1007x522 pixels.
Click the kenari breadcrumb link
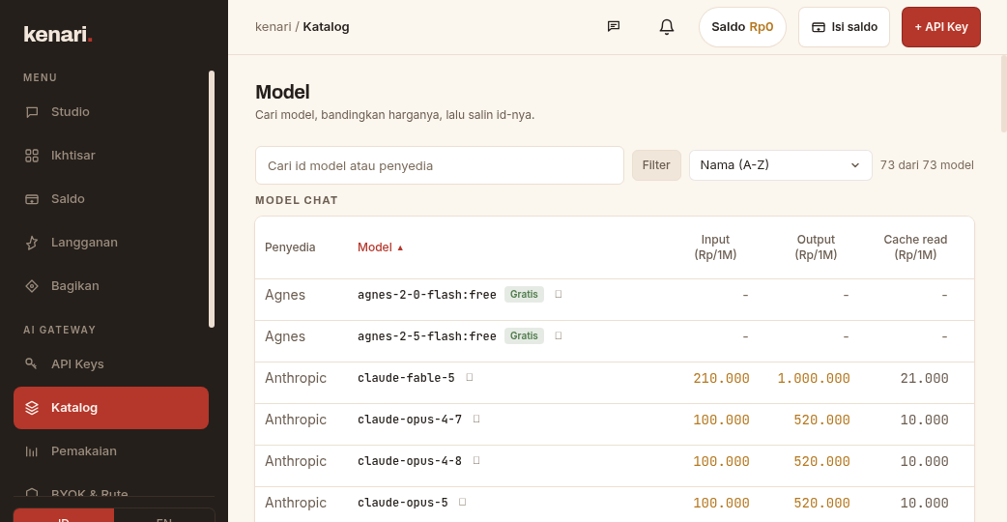pyautogui.click(x=273, y=27)
